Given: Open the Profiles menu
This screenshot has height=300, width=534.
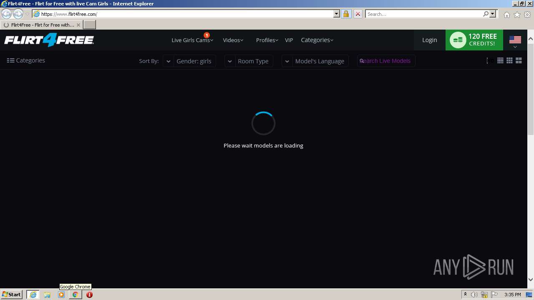Looking at the screenshot, I should tap(267, 40).
